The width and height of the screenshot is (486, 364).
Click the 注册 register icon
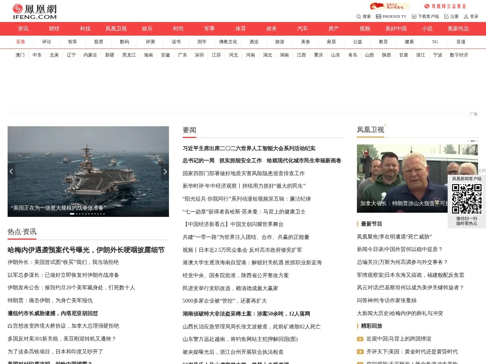[x=446, y=16]
